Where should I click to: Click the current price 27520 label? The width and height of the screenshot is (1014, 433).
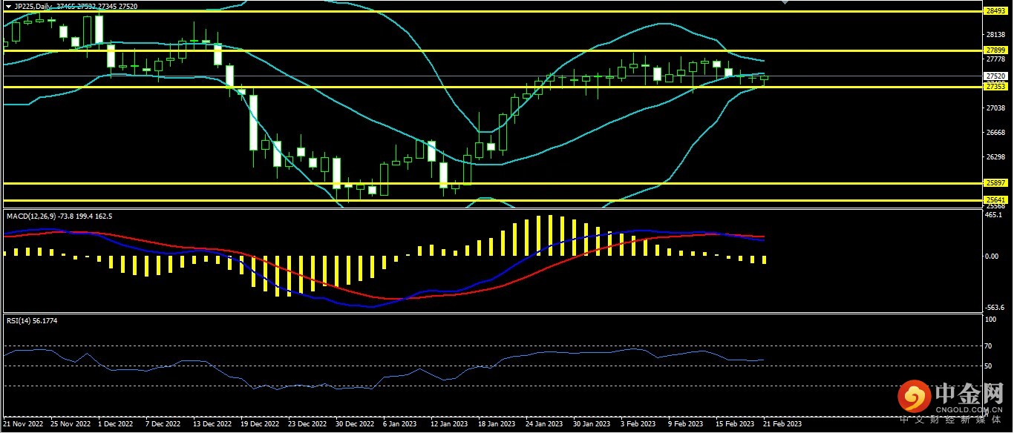point(995,76)
